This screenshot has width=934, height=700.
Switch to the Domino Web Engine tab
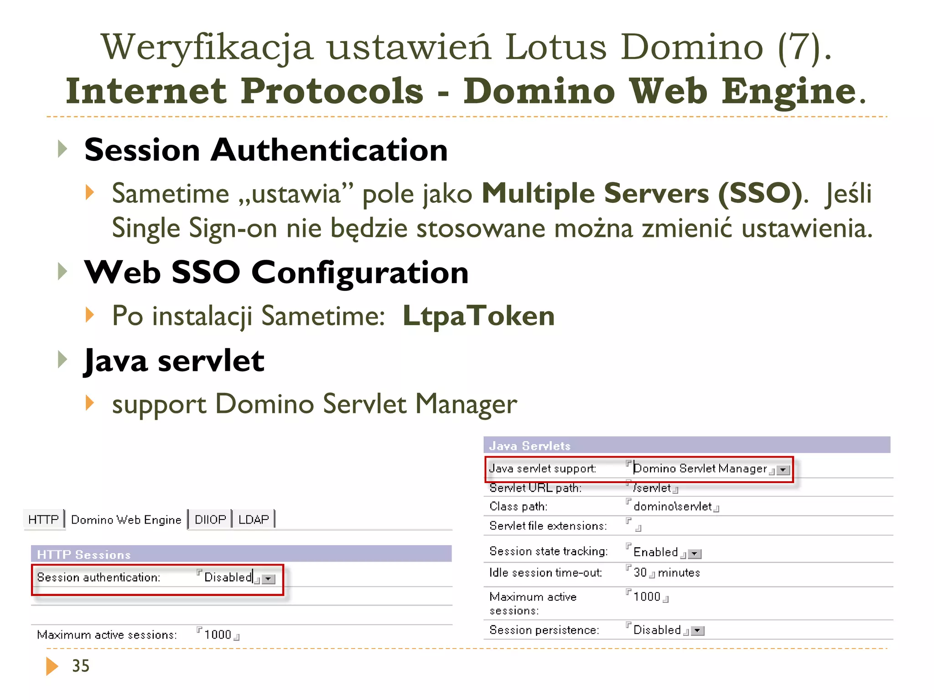126,520
